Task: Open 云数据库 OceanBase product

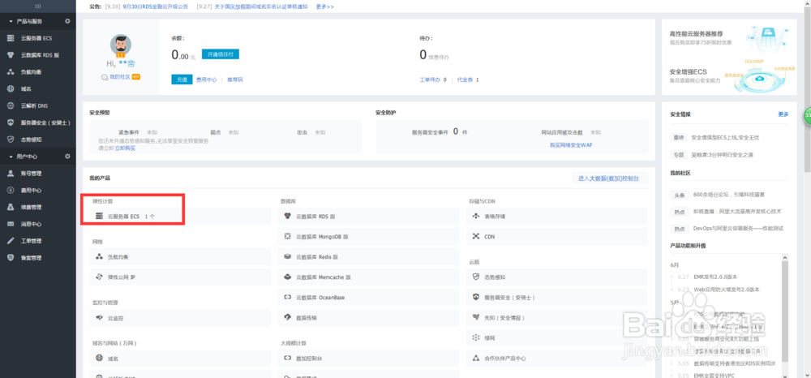Action: (x=368, y=298)
